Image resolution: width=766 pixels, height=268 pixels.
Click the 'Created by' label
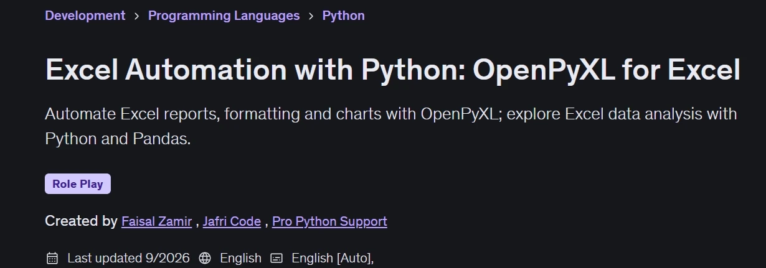(81, 221)
